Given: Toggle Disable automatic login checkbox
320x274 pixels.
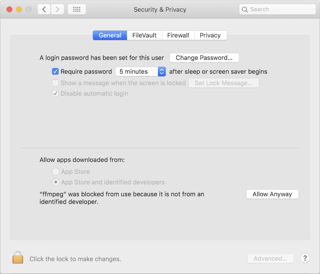Looking at the screenshot, I should click(55, 94).
